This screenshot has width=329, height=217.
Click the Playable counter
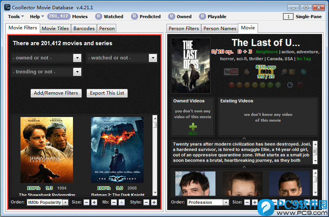tap(212, 16)
